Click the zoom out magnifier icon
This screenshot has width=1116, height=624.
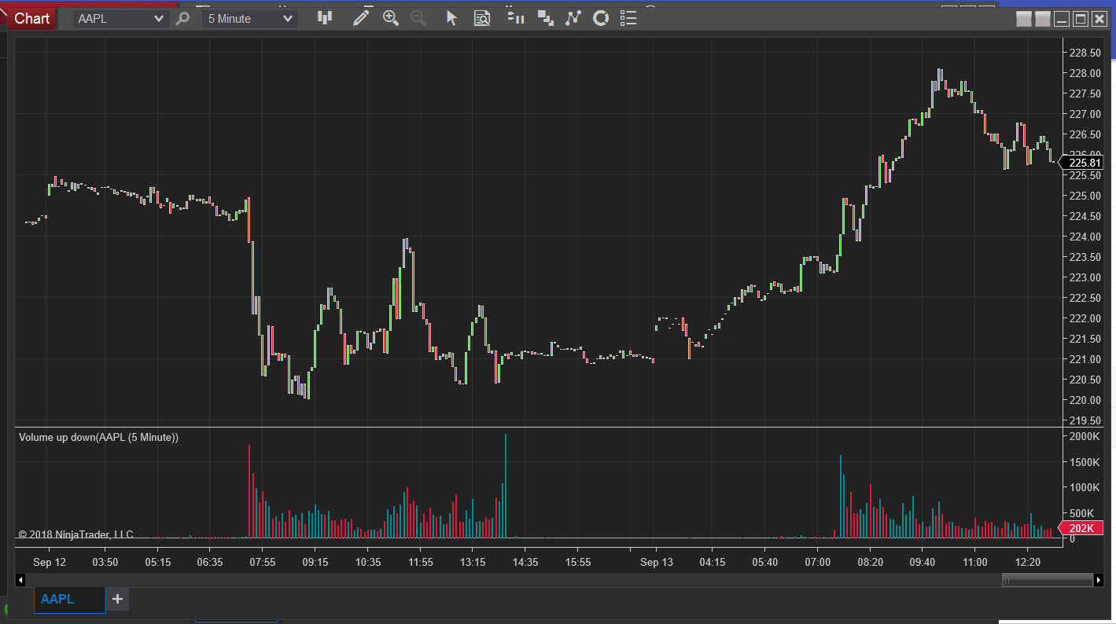click(x=418, y=18)
